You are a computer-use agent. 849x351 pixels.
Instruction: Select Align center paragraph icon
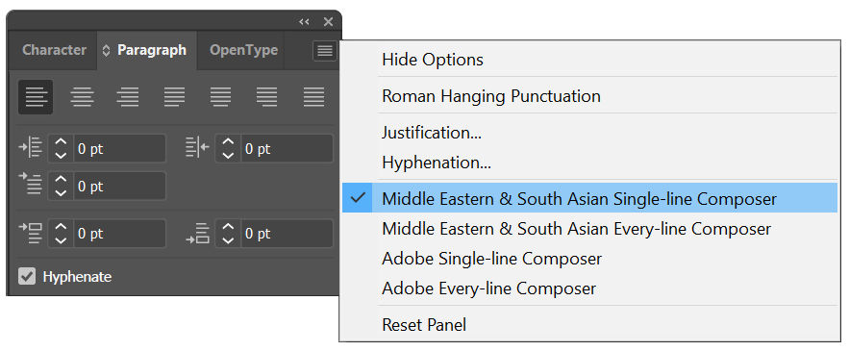(x=83, y=97)
